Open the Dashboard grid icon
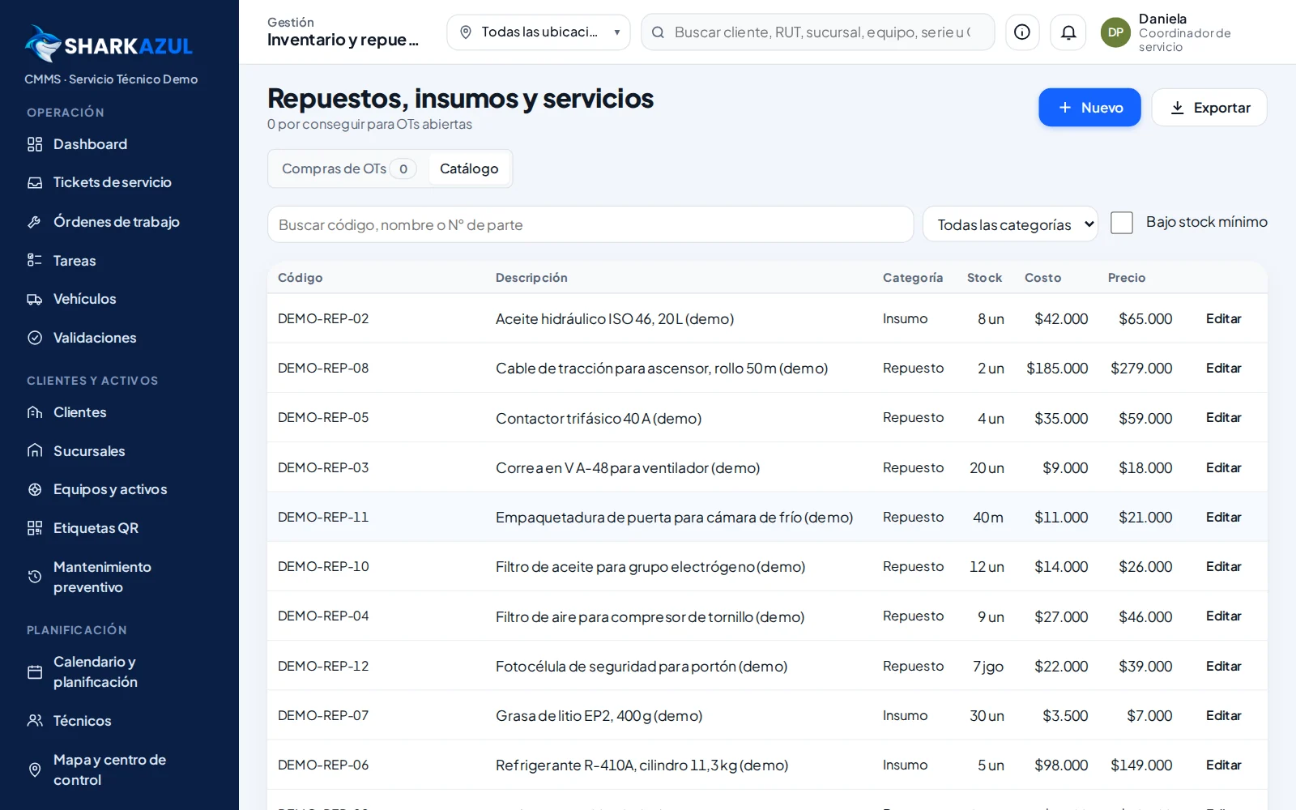The width and height of the screenshot is (1296, 810). pyautogui.click(x=35, y=144)
